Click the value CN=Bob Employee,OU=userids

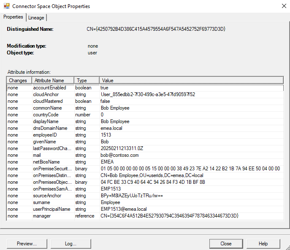152,175
